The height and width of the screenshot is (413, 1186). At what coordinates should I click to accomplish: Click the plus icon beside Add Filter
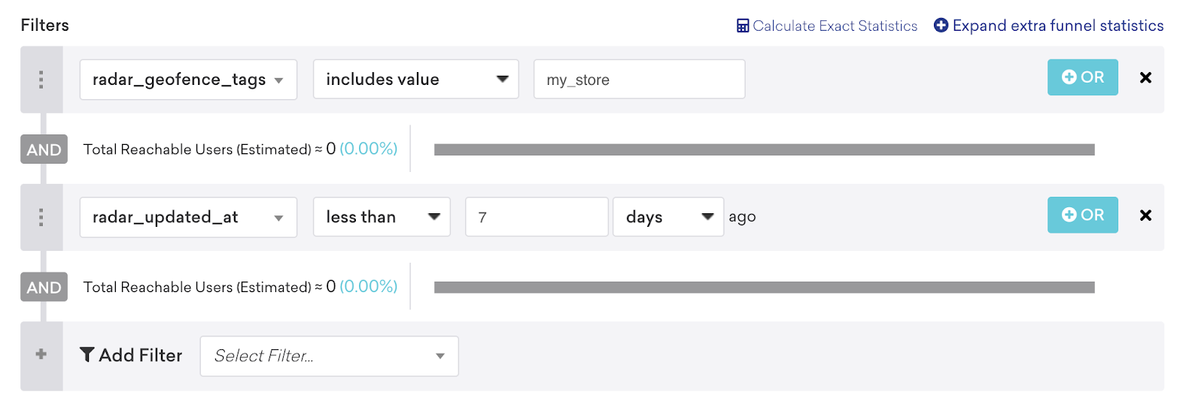pos(41,354)
